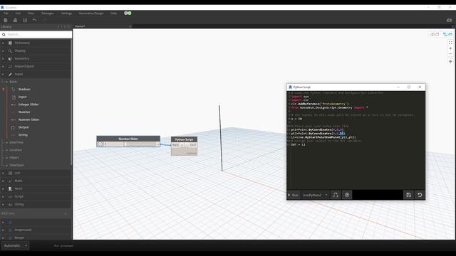The width and height of the screenshot is (456, 256).
Task: Open Python editor help question icon
Action: 347,195
